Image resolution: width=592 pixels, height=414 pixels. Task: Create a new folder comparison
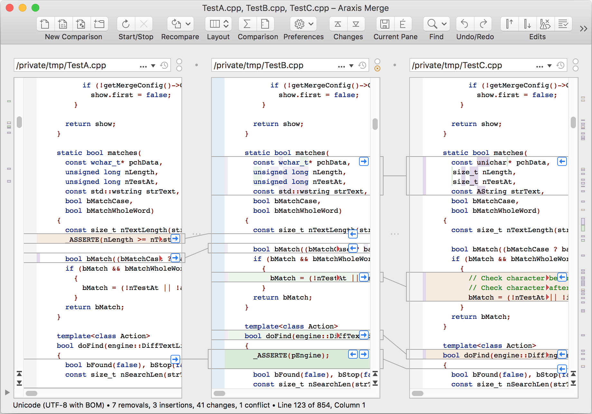(100, 24)
